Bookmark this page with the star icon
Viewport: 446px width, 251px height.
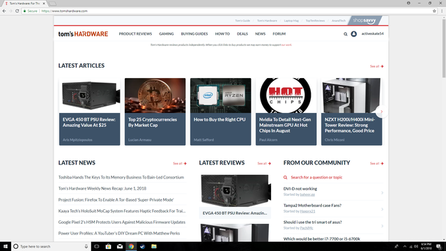point(434,11)
